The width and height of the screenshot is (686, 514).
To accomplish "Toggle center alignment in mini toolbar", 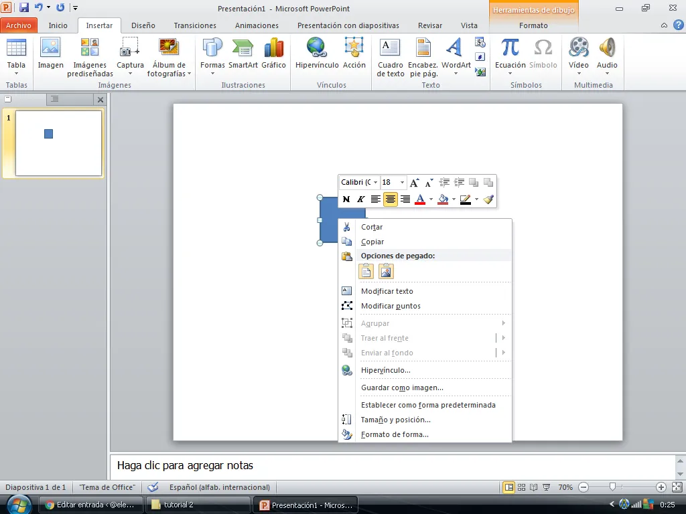I will (391, 199).
